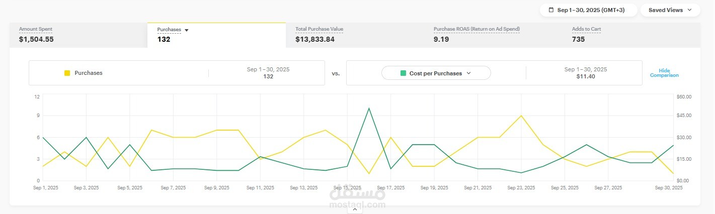This screenshot has width=715, height=214.
Task: Click the $60.00 right axis label
Action: (x=684, y=96)
